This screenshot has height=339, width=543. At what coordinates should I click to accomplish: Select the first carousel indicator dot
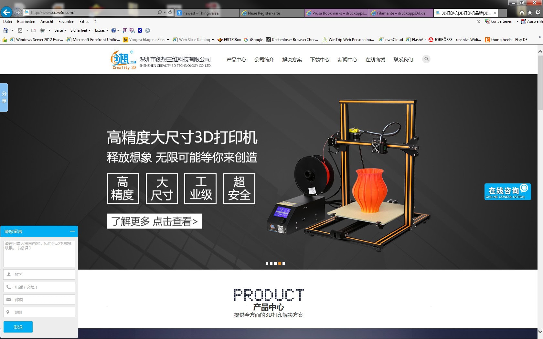point(267,263)
